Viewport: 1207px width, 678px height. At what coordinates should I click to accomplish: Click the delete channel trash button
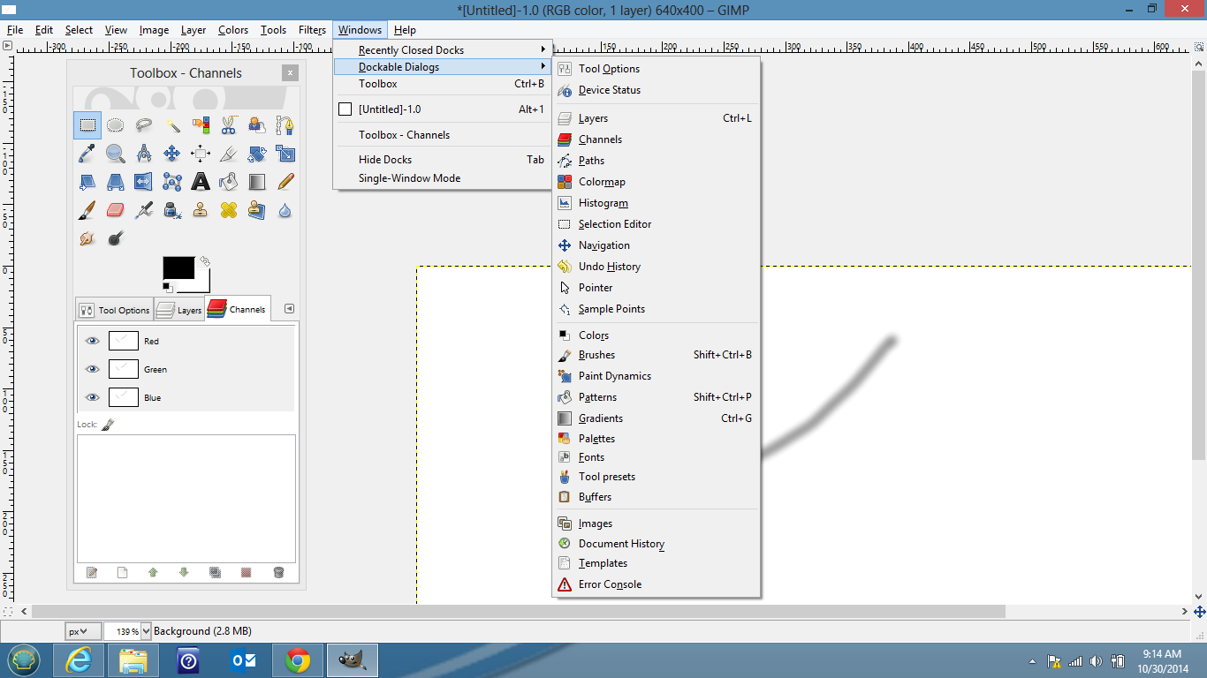tap(278, 572)
